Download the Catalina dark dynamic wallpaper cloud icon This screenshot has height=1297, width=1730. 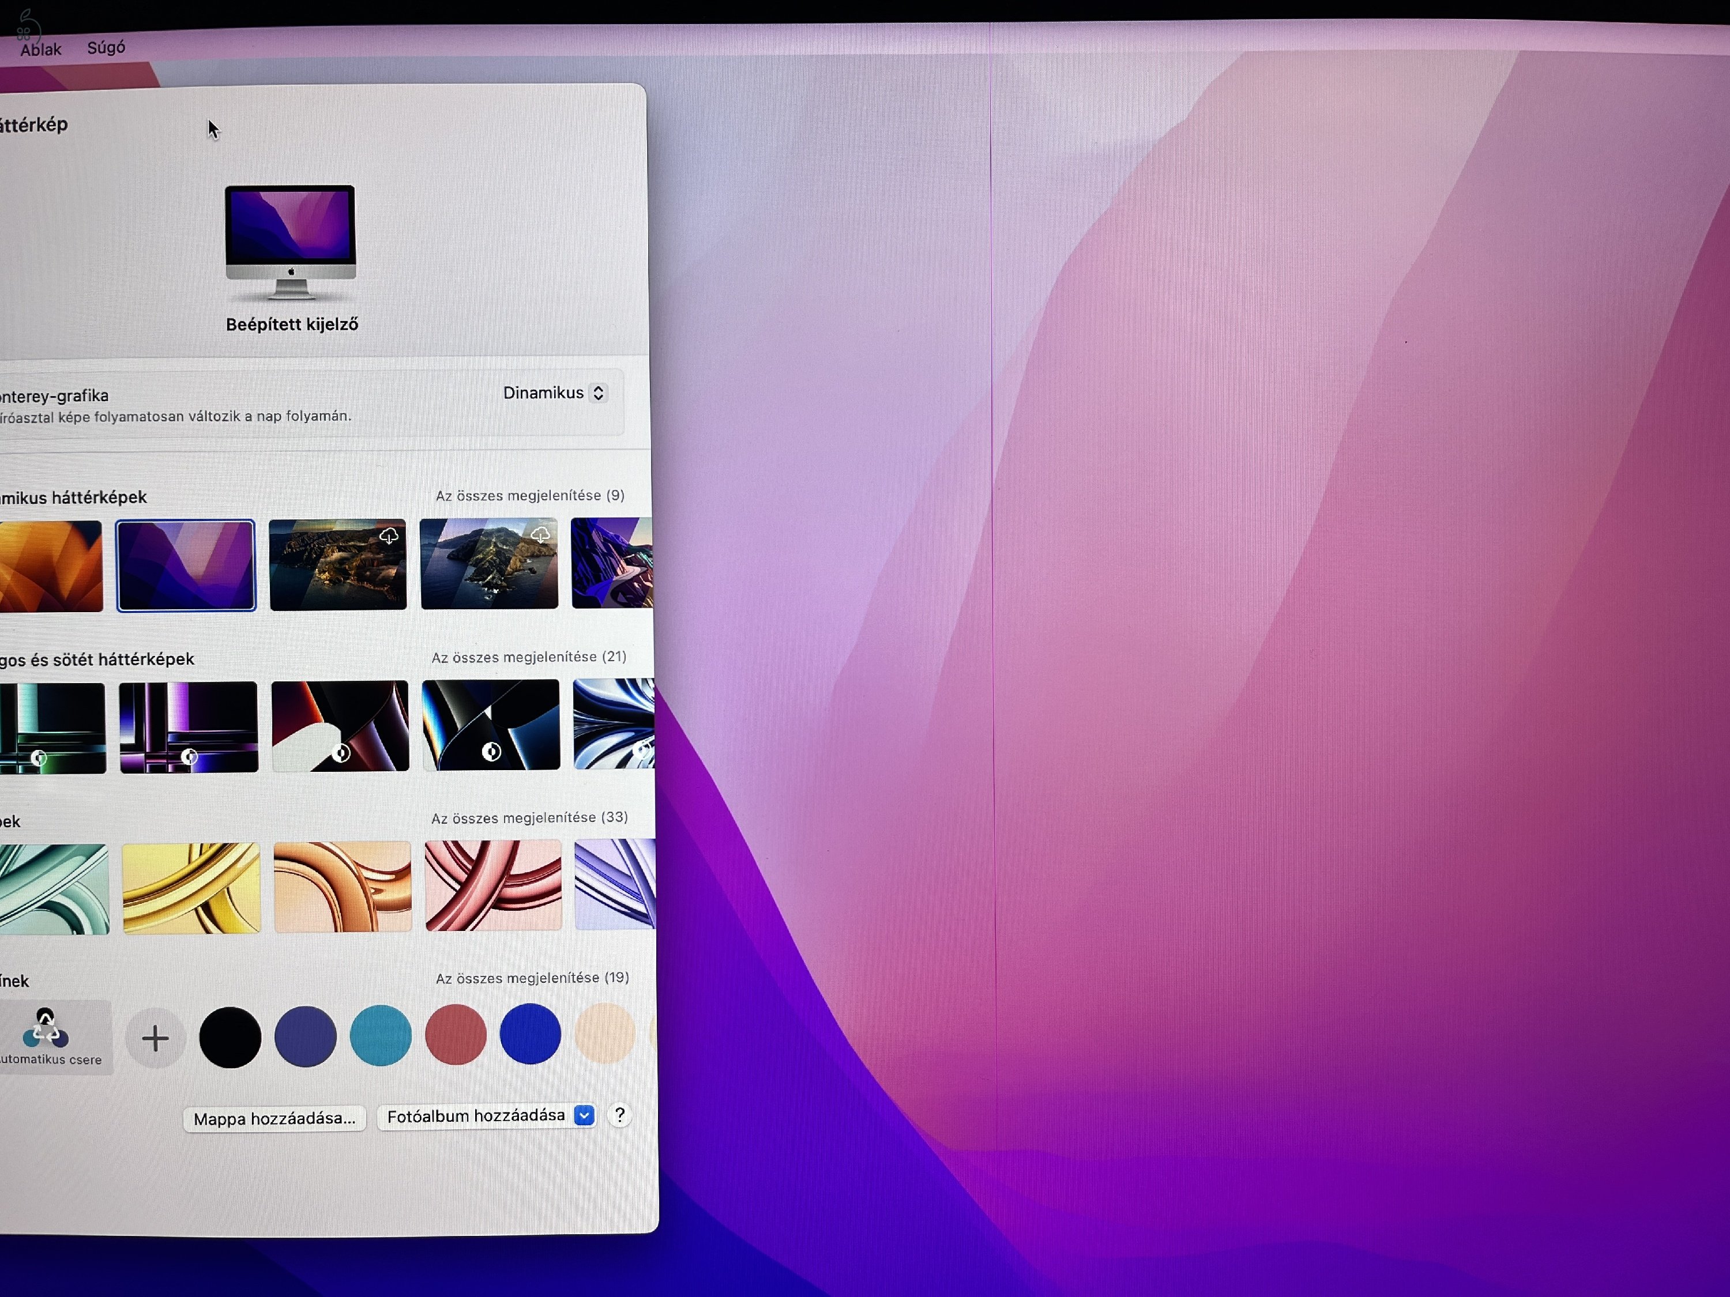point(389,536)
